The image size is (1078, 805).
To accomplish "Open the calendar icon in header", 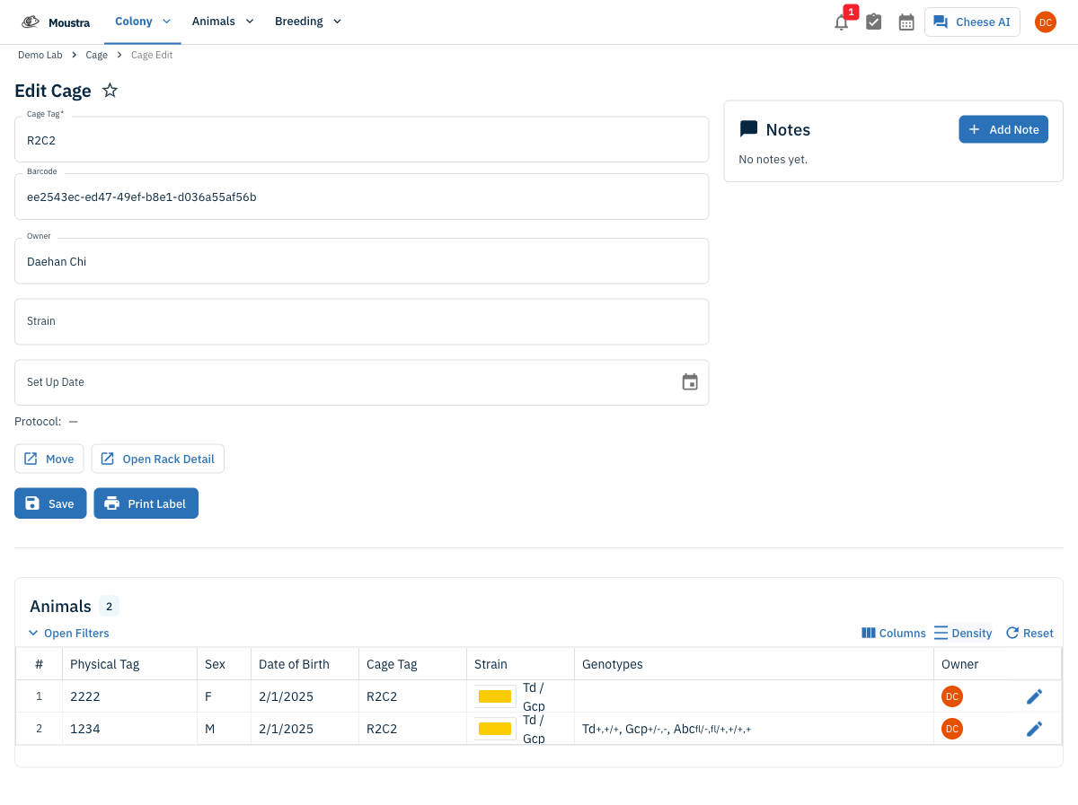I will tap(906, 22).
